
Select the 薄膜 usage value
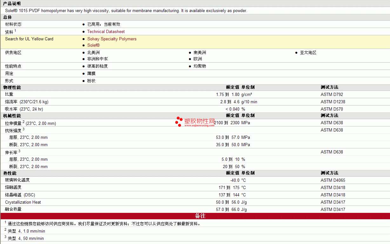(91, 74)
